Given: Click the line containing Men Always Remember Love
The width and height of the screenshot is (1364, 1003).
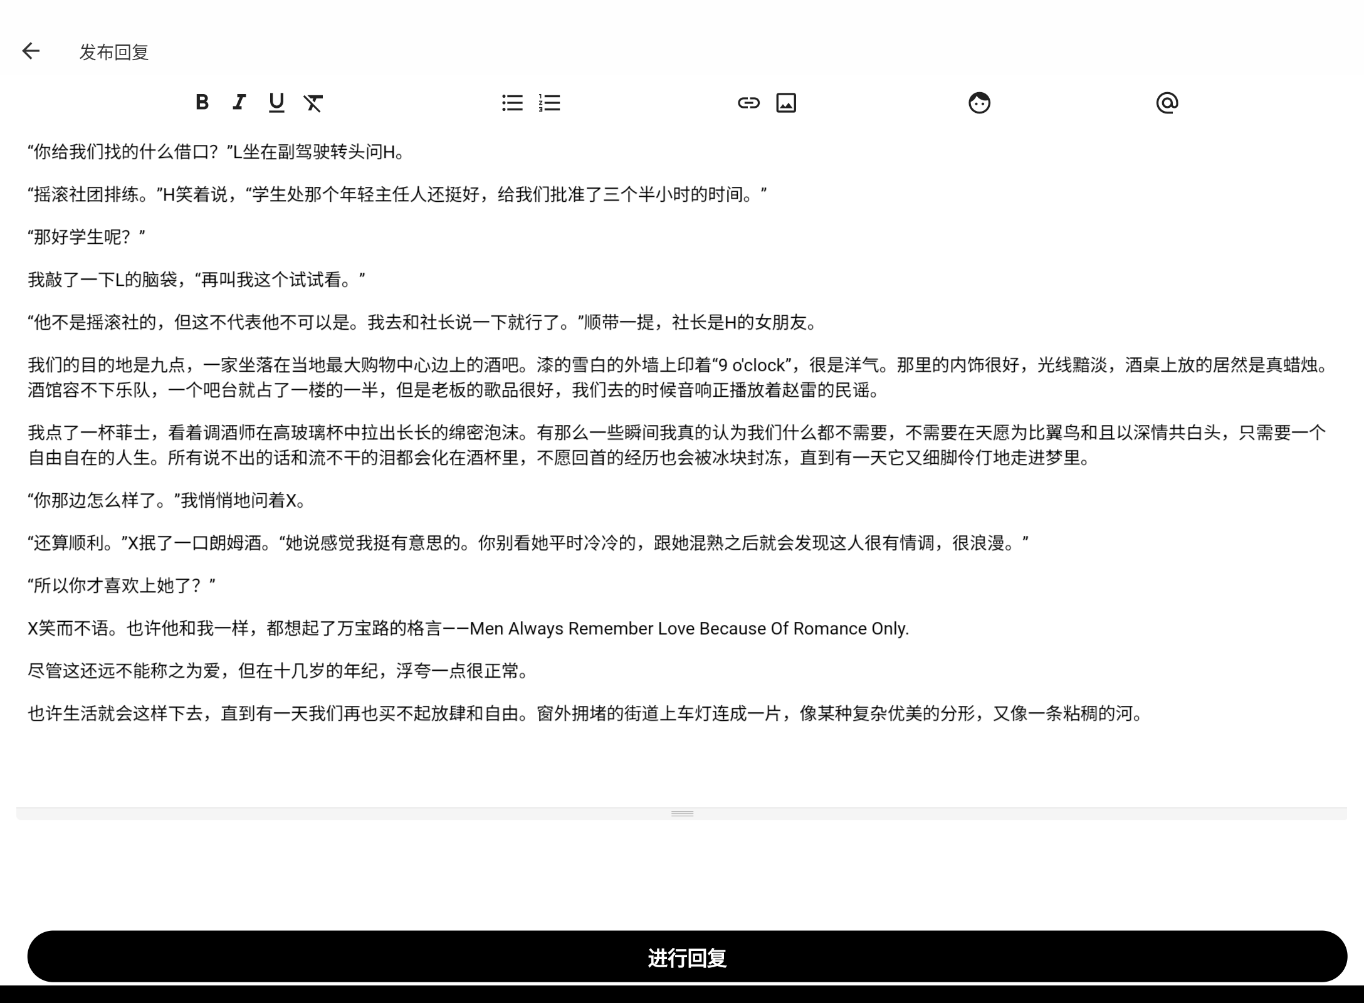Looking at the screenshot, I should tap(468, 629).
